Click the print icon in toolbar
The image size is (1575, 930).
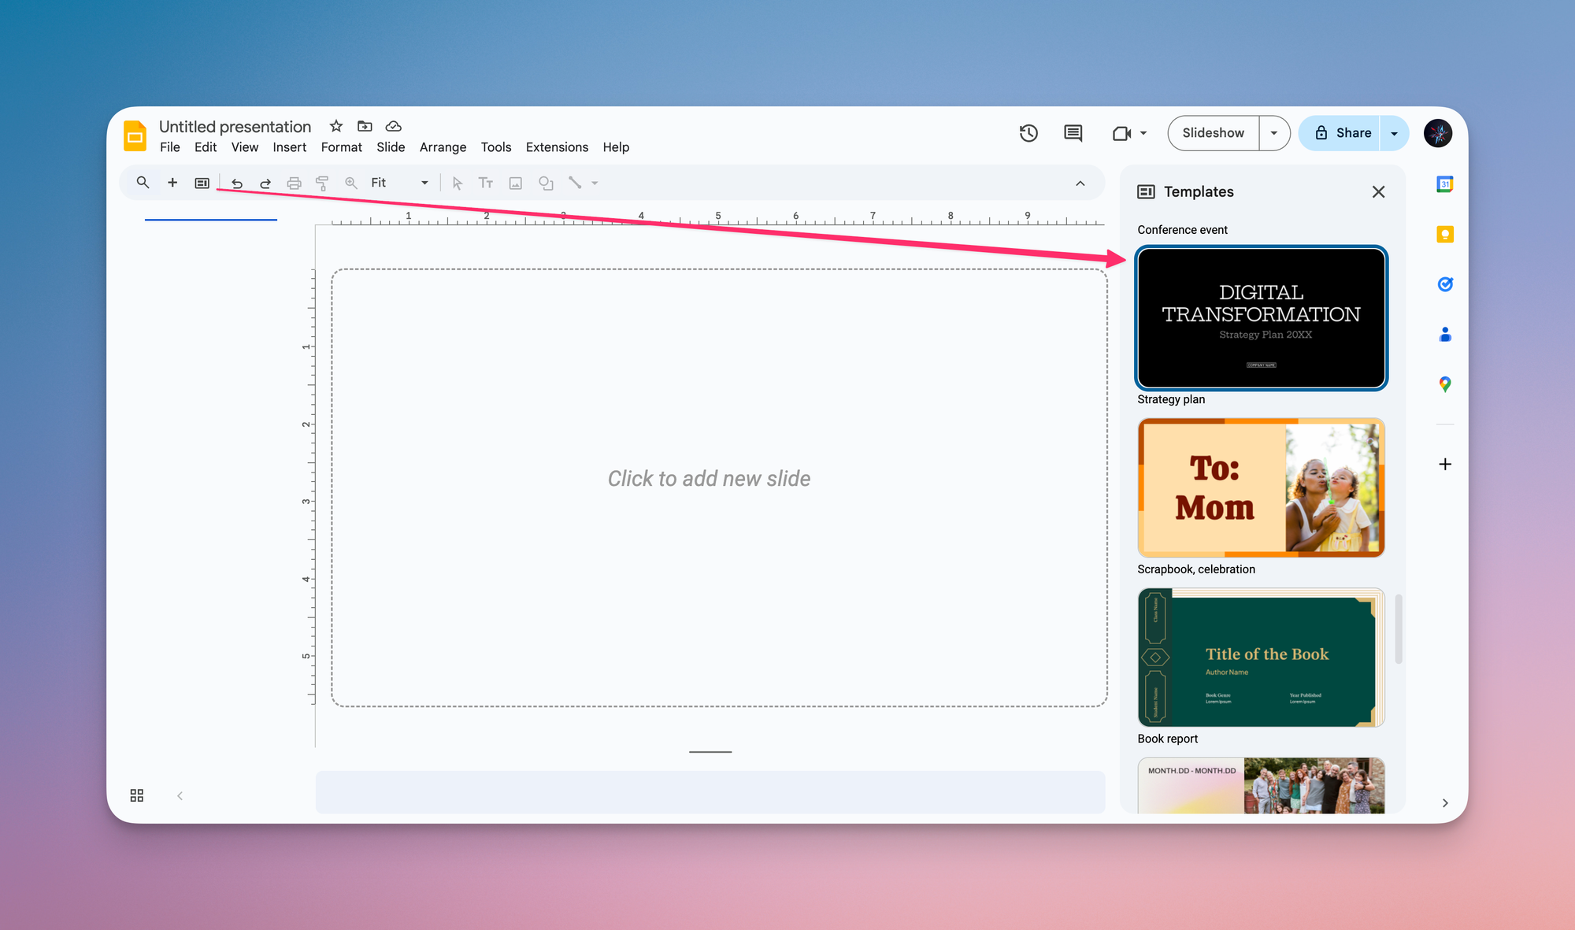click(x=294, y=183)
